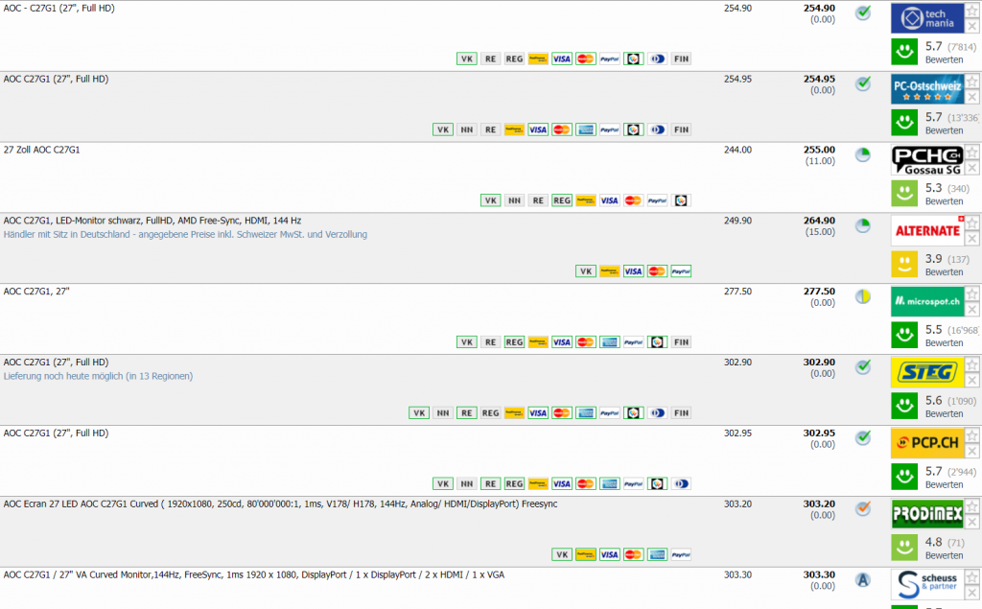Toggle the favorite star for PRODIMEX

tap(972, 506)
